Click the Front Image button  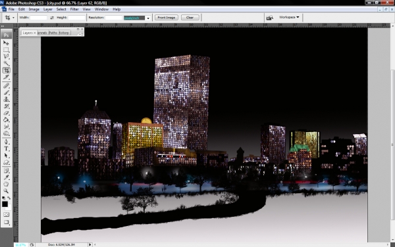(167, 18)
